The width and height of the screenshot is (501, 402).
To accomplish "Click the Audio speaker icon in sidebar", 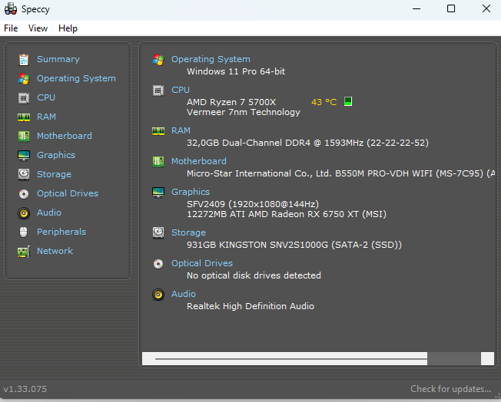I will tap(24, 213).
